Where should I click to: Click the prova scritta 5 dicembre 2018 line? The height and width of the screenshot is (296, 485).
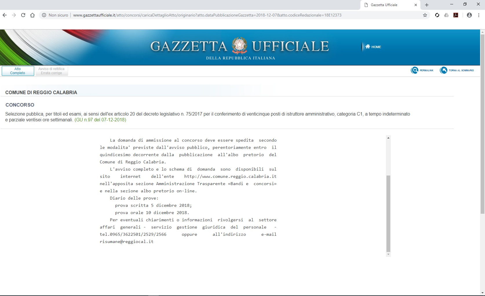coord(153,205)
